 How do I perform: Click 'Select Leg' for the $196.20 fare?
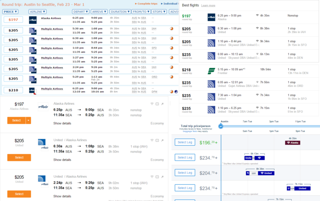[x=184, y=142]
